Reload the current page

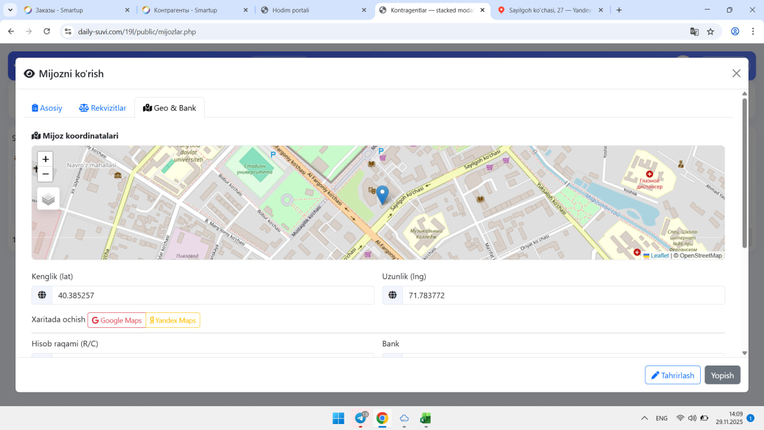tap(47, 32)
